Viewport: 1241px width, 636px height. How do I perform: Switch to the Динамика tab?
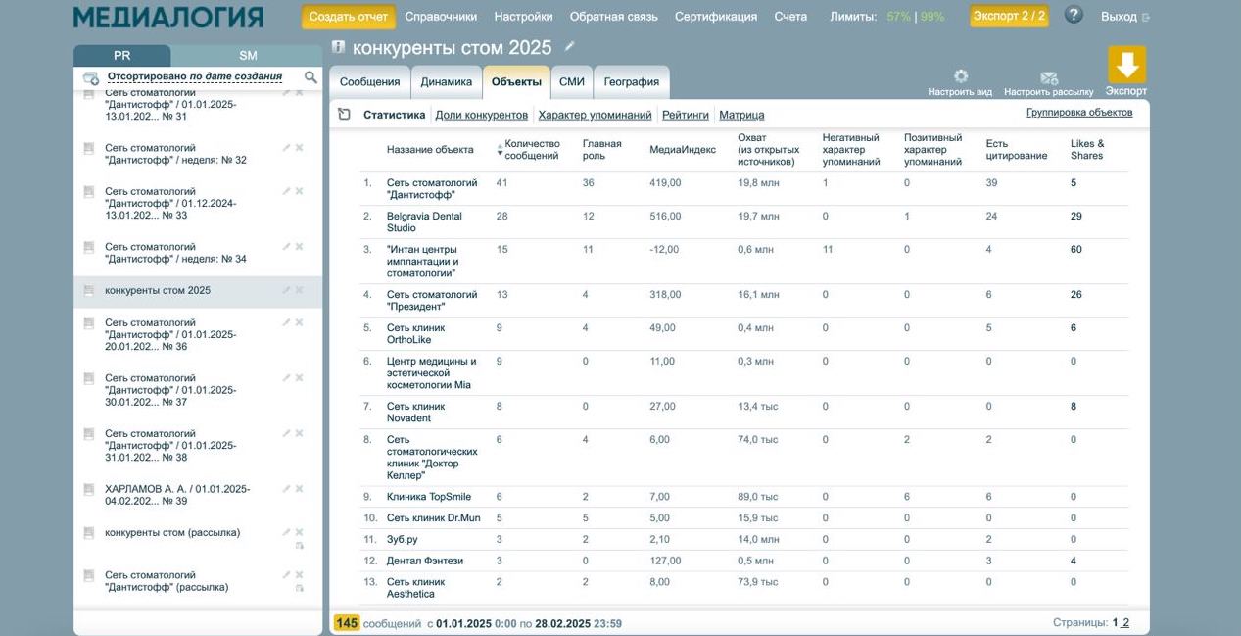click(x=446, y=82)
